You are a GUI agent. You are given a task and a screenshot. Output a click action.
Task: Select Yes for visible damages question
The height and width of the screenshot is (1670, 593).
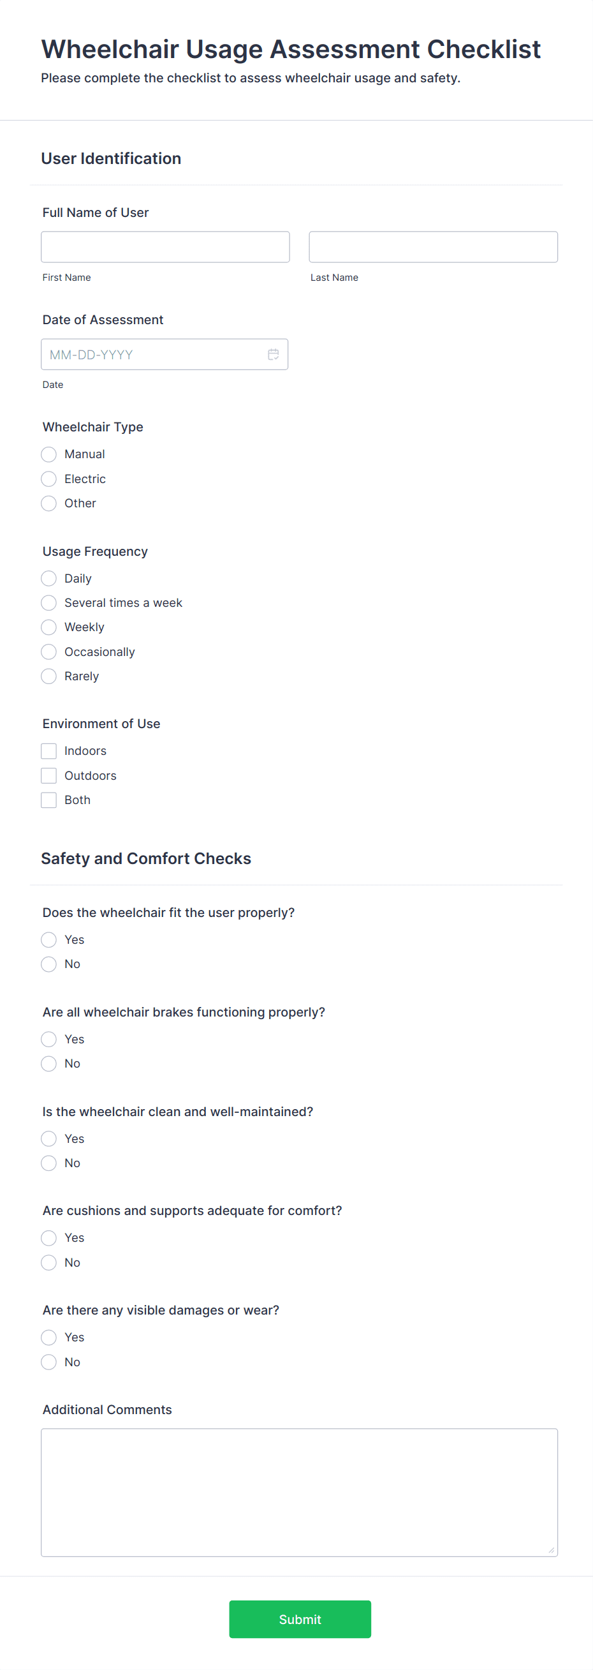pos(48,1337)
